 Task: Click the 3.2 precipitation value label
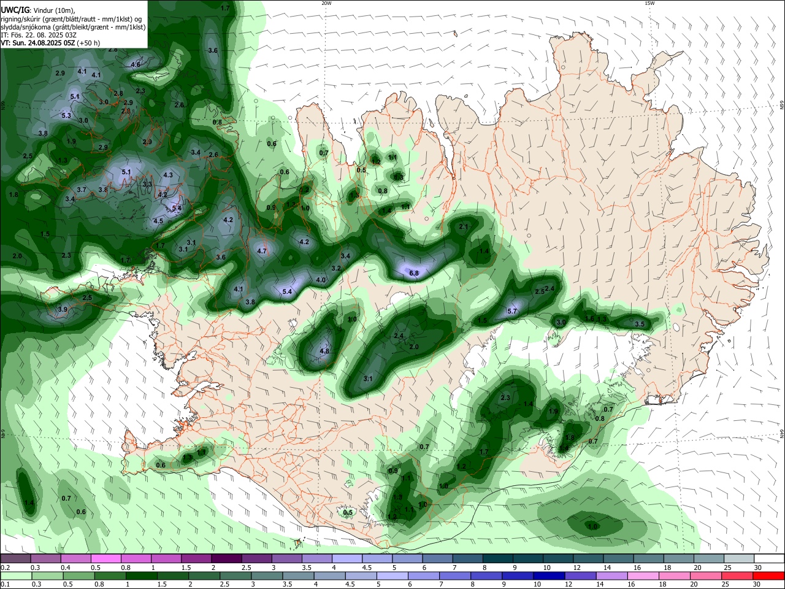pos(336,269)
